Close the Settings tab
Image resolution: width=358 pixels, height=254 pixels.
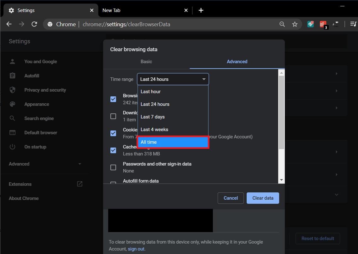(92, 10)
